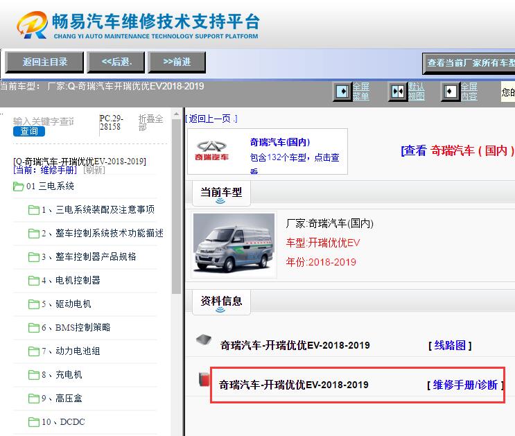This screenshot has width=515, height=436.
Task: Click the 当前：维修手册 label
Action: click(x=45, y=171)
